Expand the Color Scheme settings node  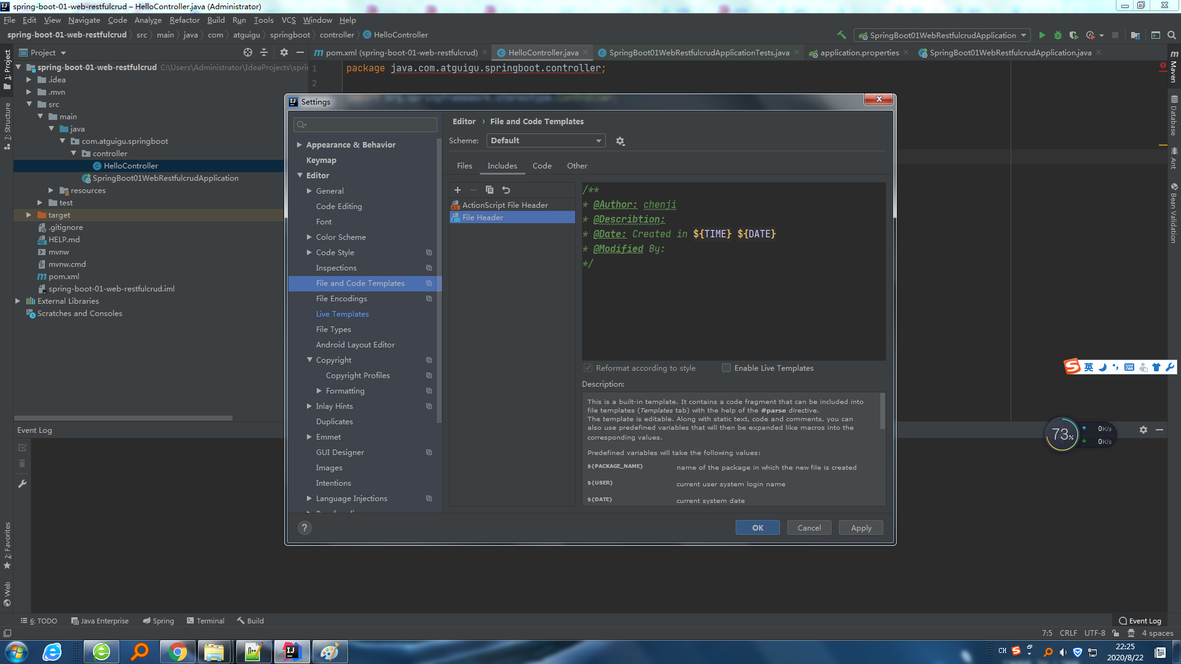click(x=309, y=237)
